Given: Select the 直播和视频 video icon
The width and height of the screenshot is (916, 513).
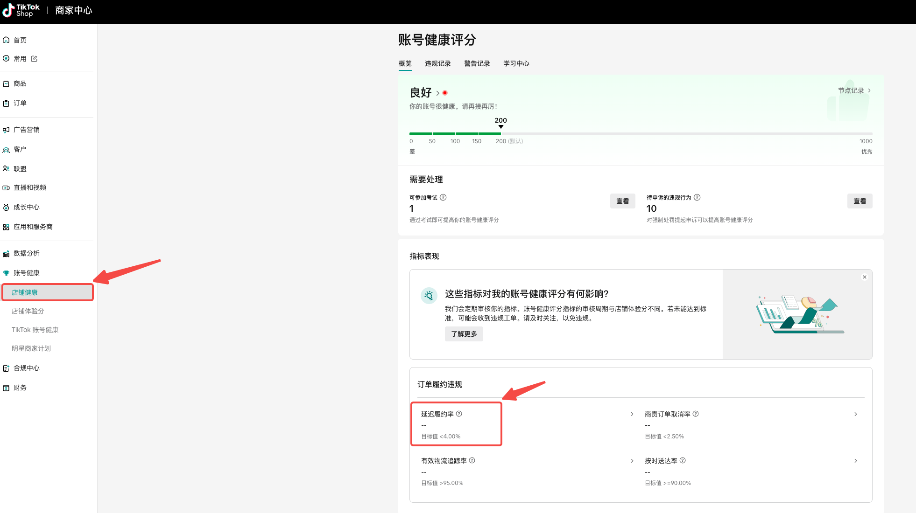Looking at the screenshot, I should point(7,187).
